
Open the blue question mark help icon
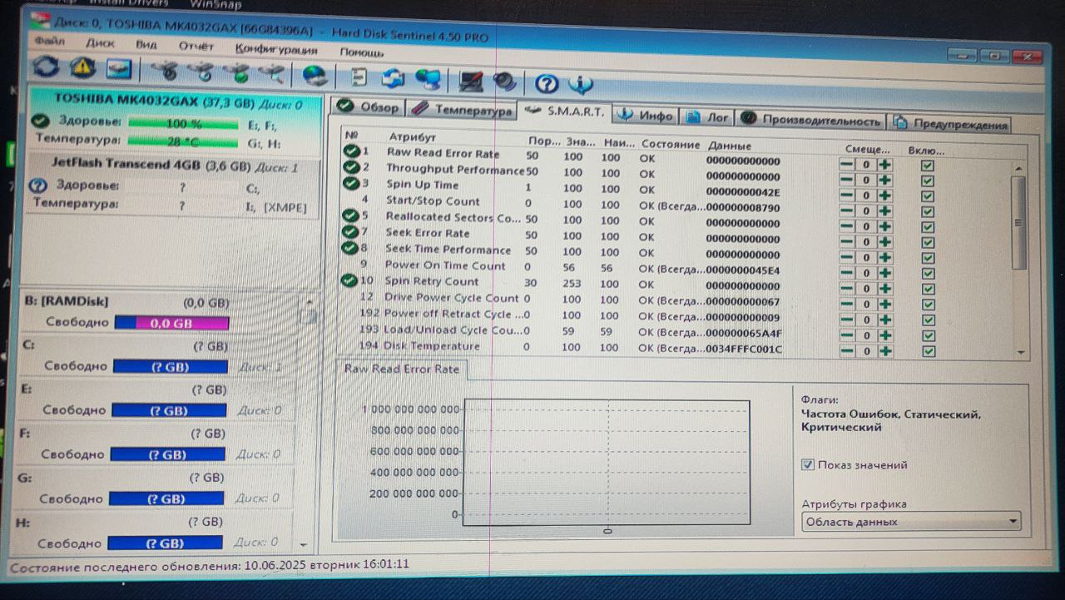(545, 82)
